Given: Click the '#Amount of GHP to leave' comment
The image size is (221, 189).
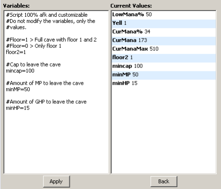Looking at the screenshot, I should pyautogui.click(x=46, y=102).
